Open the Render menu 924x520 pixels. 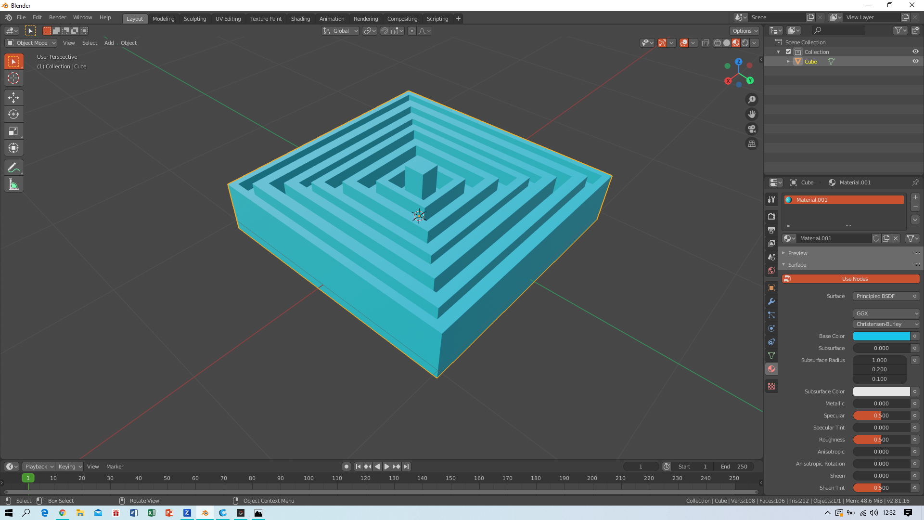coord(57,17)
